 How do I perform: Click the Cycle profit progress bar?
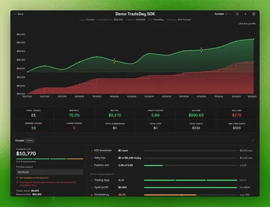click(191, 187)
